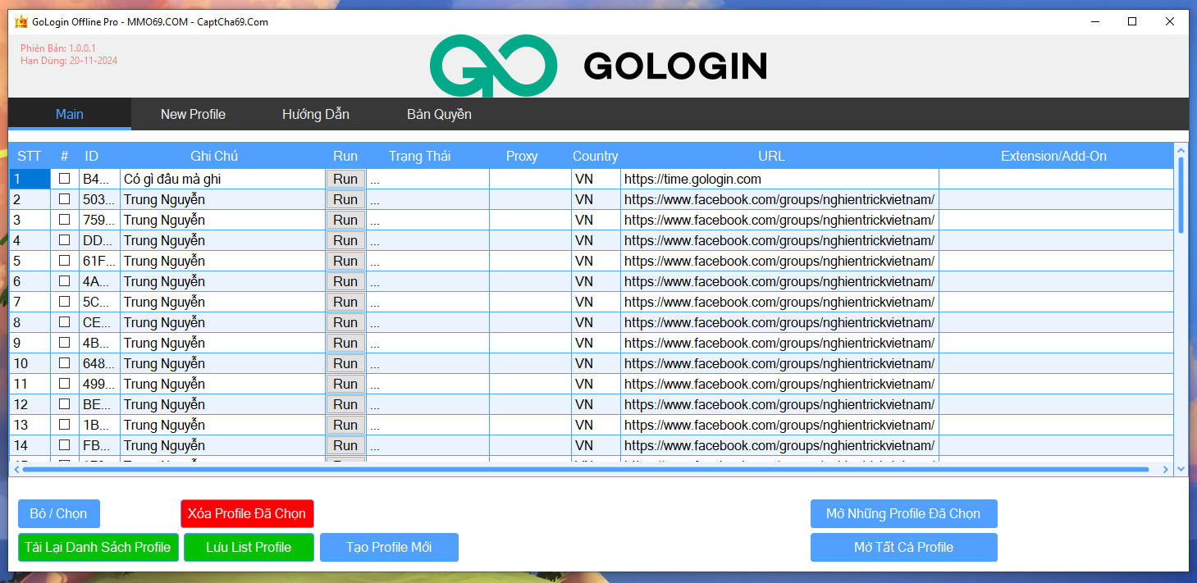Screen dimensions: 1197x583
Task: Open the New Profile tab
Action: click(x=193, y=114)
